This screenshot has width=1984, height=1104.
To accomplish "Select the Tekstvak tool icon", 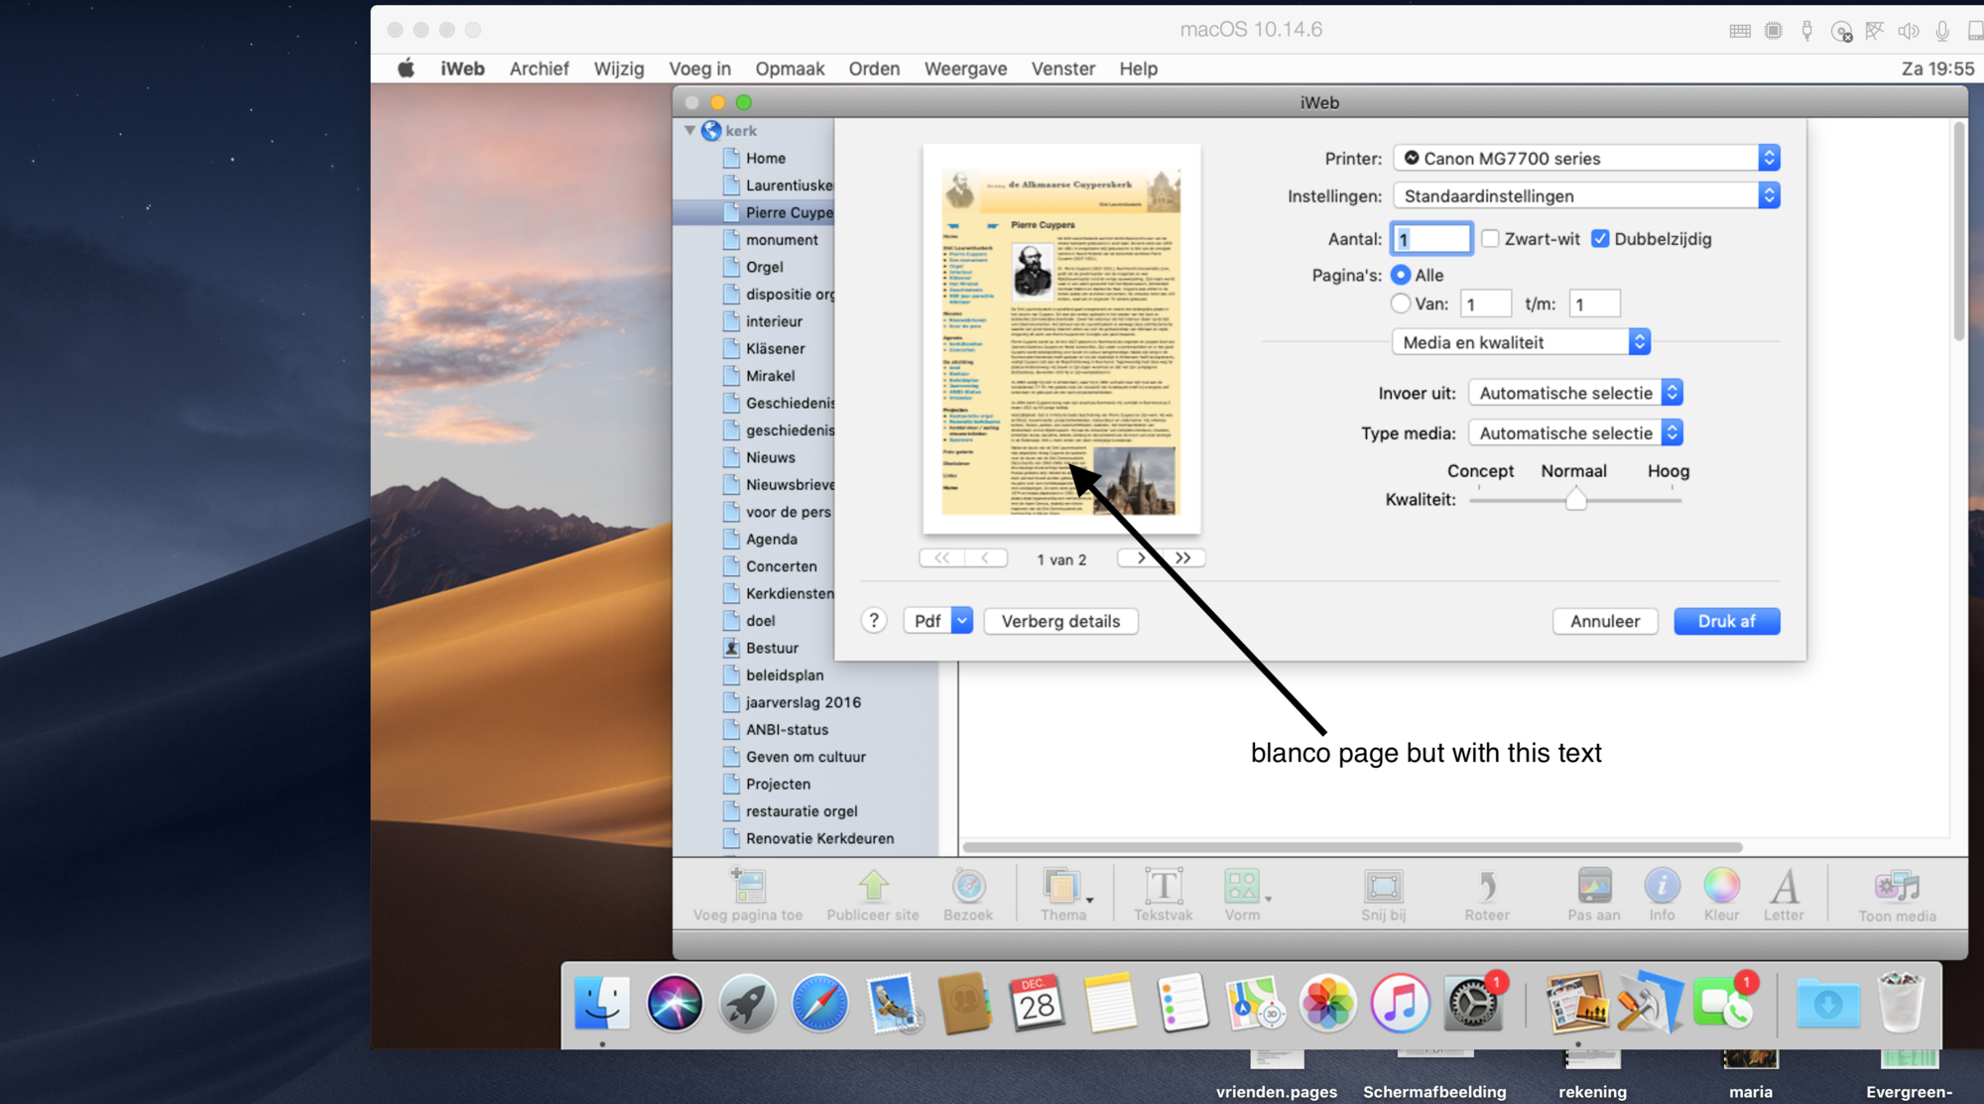I will pos(1163,886).
